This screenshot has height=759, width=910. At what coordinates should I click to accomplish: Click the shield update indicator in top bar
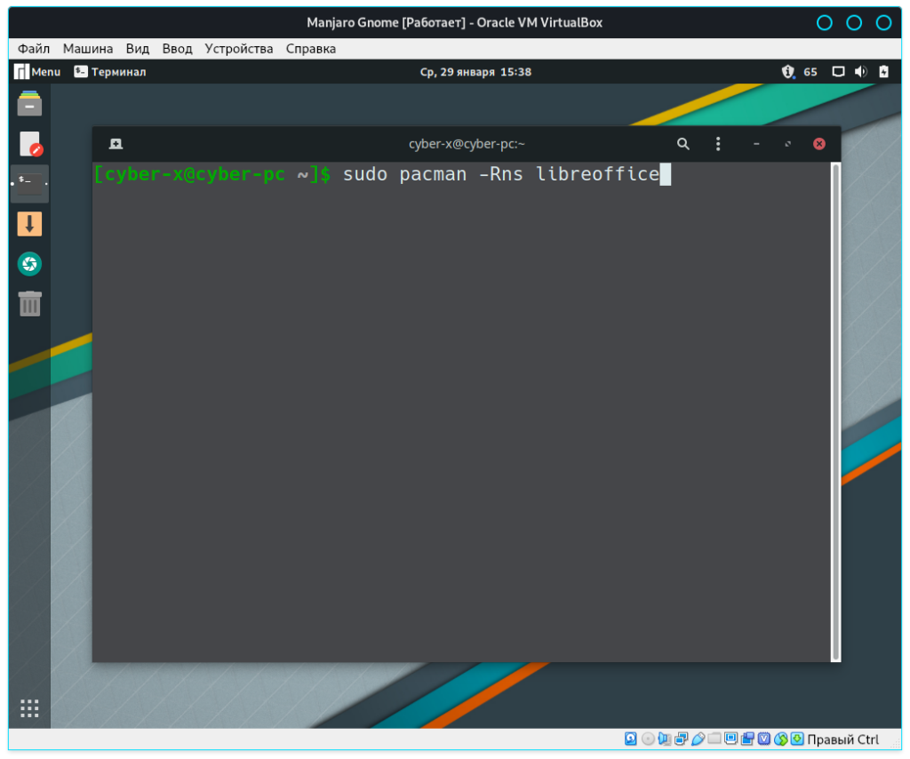pos(787,72)
